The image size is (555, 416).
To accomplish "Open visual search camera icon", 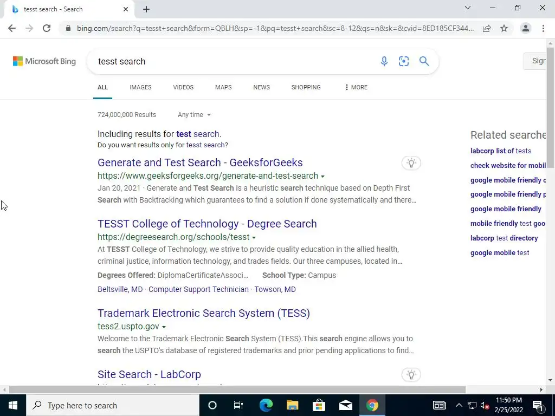I will coord(403,61).
